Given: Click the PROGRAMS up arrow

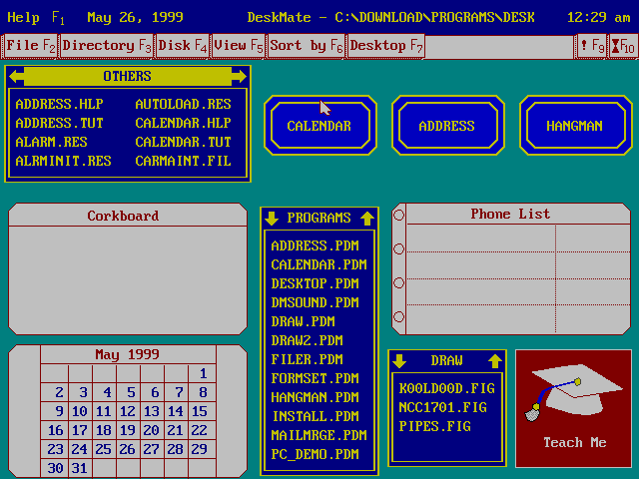Looking at the screenshot, I should tap(366, 219).
